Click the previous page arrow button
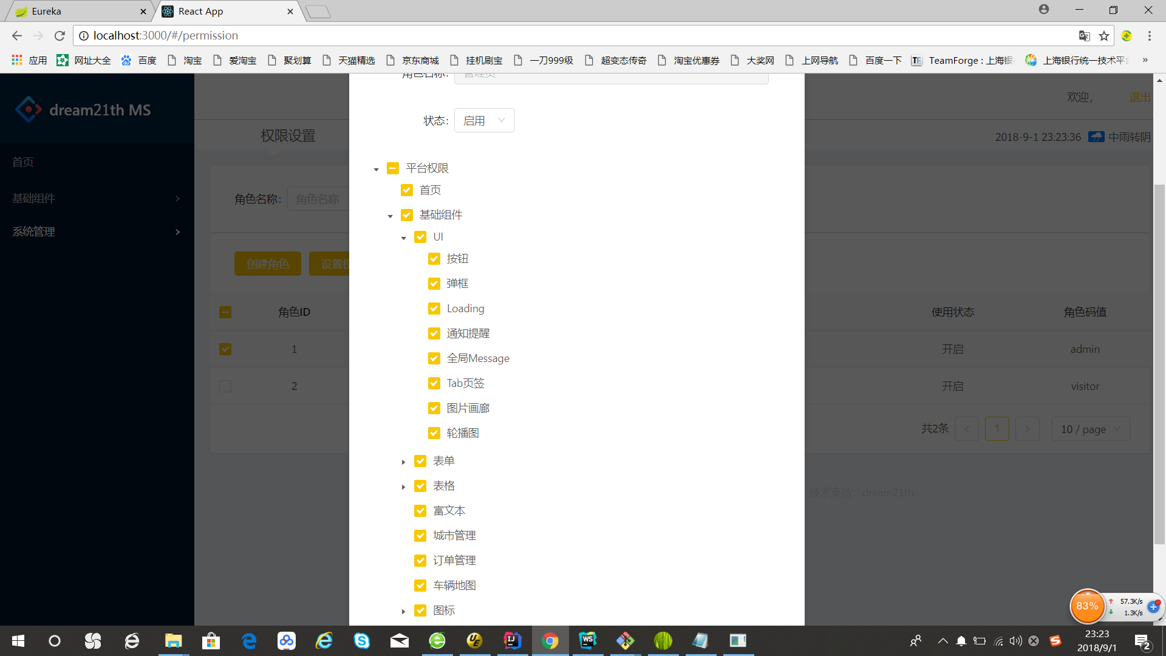 coord(966,429)
